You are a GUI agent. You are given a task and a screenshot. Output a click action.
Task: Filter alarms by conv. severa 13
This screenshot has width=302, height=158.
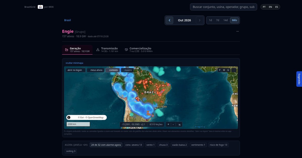click(134, 145)
